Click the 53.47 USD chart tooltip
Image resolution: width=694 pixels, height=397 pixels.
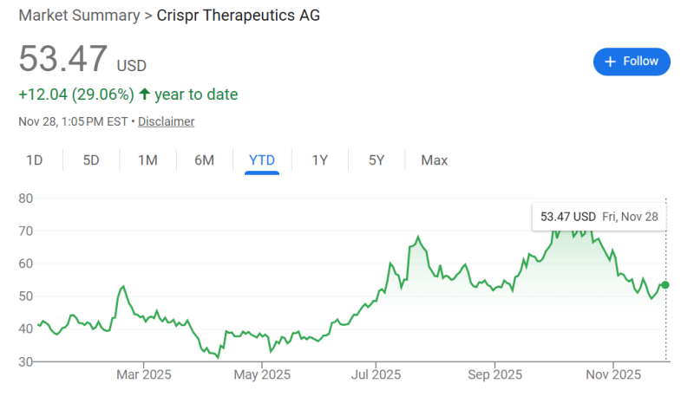pos(599,216)
